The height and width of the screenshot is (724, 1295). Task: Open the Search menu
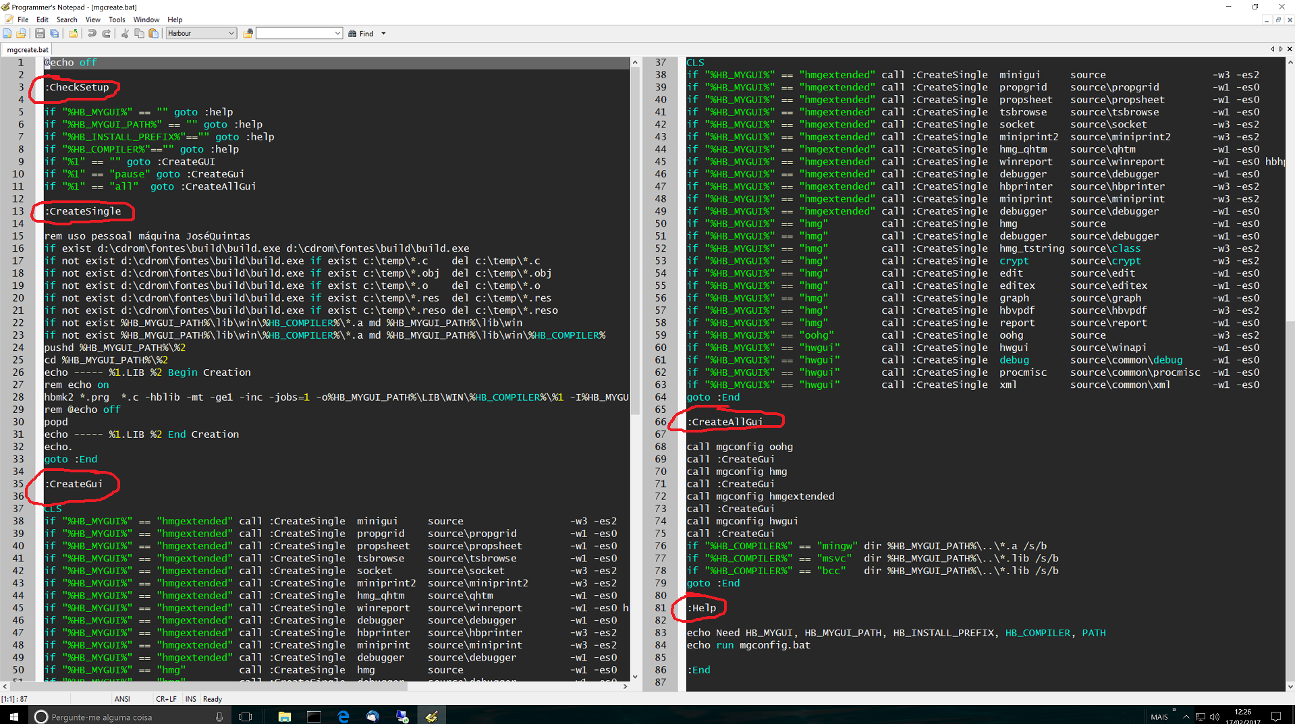point(67,20)
